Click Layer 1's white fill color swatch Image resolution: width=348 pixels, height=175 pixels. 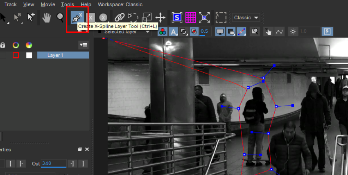click(x=29, y=55)
